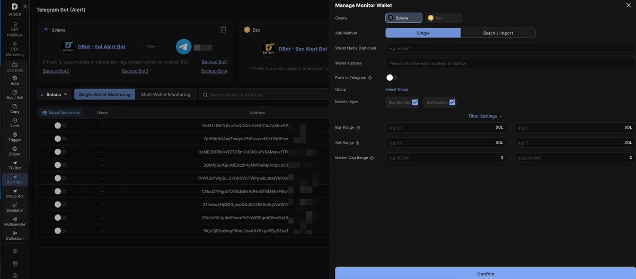
Task: Focus Market Cap Range minimum field
Action: 446,158
